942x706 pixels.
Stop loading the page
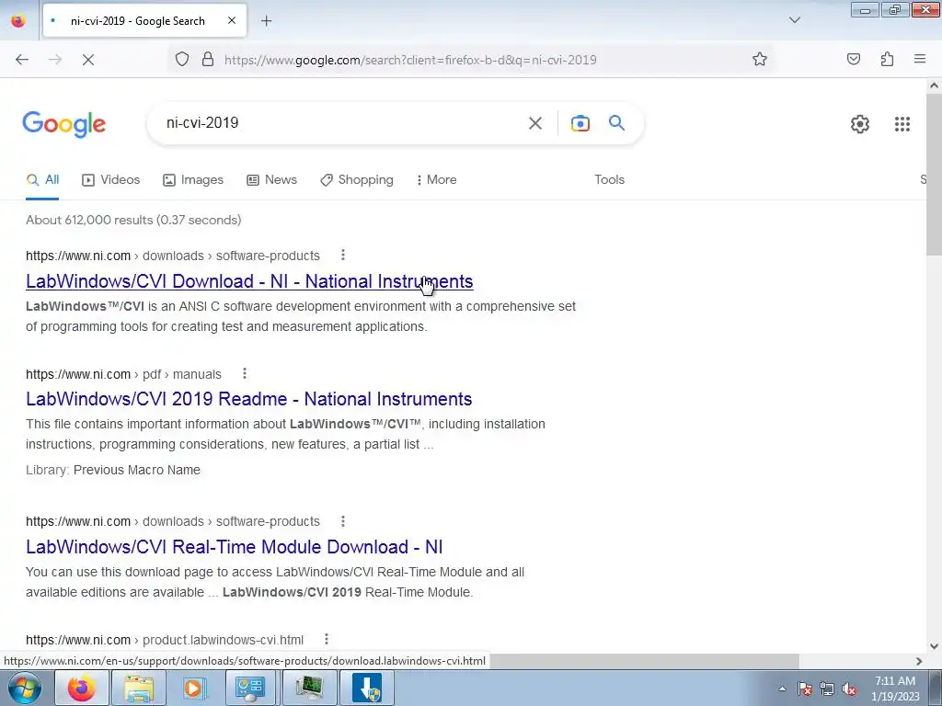[87, 60]
